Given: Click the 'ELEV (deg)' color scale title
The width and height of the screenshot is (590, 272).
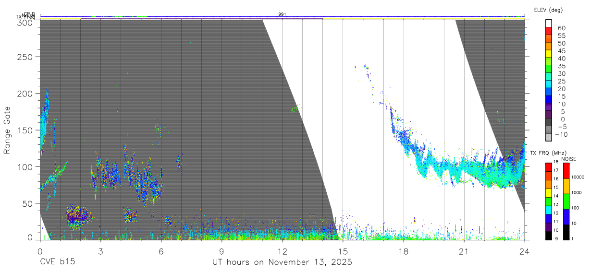Looking at the screenshot, I should tap(548, 10).
